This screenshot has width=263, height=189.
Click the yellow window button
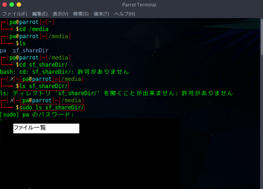coord(19,5)
